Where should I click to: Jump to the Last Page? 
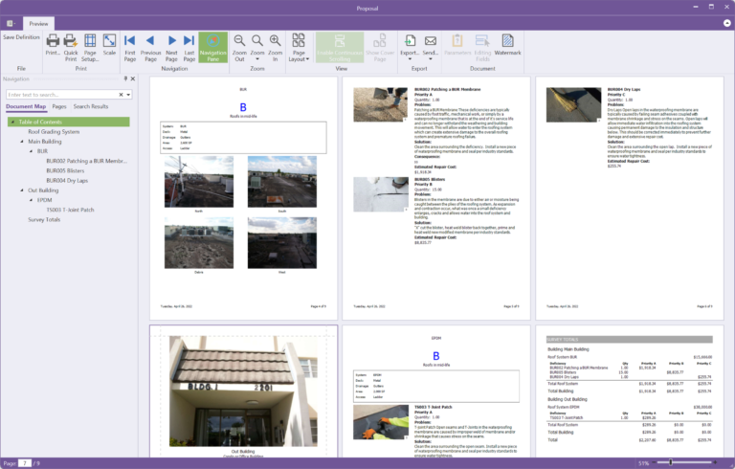click(x=189, y=44)
